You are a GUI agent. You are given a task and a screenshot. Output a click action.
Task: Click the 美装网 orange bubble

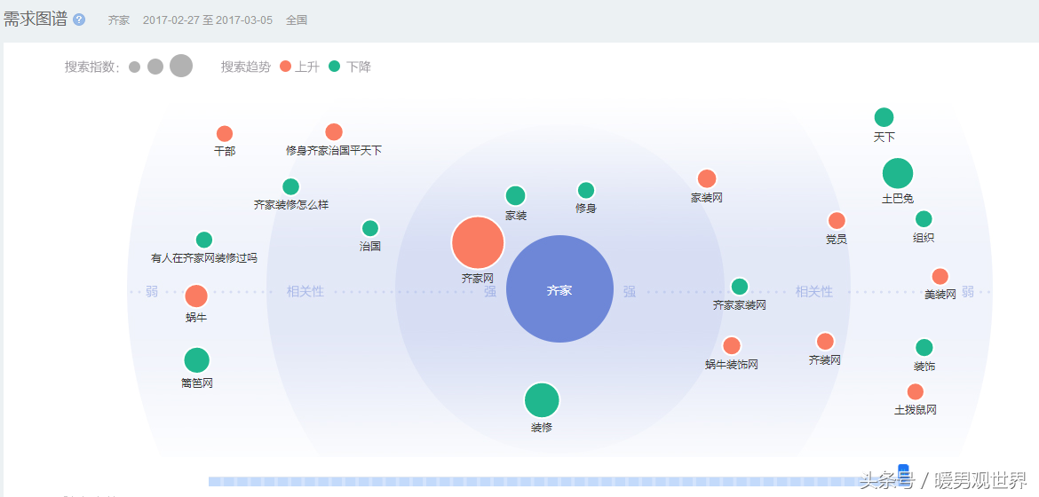(940, 276)
